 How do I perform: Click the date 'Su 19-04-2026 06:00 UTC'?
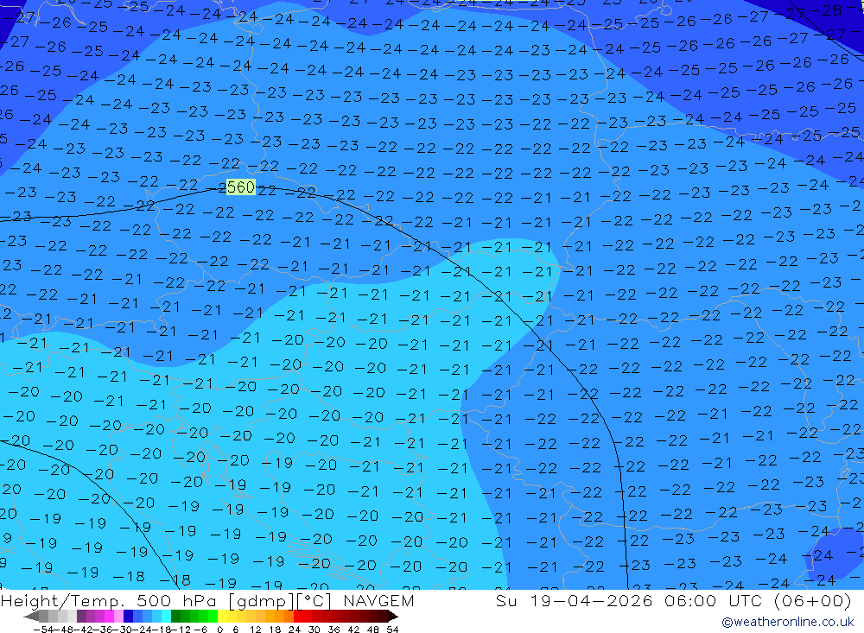coord(628,600)
